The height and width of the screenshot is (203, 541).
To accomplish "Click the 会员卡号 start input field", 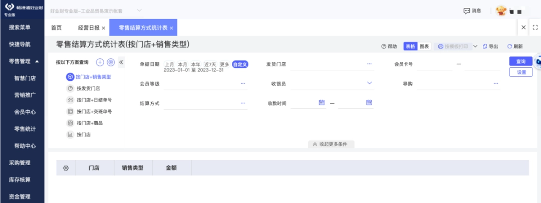I will (x=434, y=64).
